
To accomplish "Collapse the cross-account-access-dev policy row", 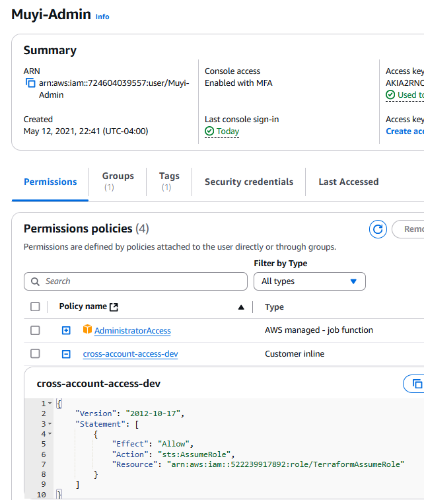I will click(x=66, y=354).
